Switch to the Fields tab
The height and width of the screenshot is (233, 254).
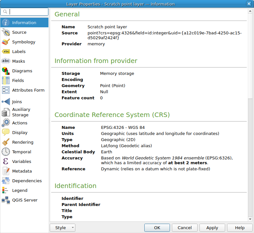(x=18, y=80)
